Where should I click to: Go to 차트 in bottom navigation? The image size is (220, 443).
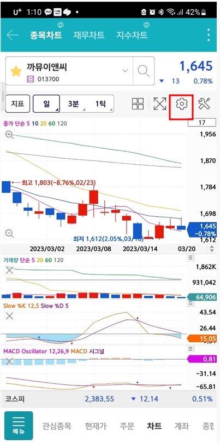click(x=154, y=426)
